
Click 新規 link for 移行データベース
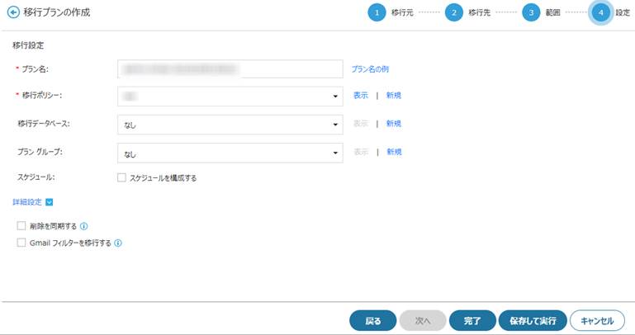click(x=394, y=124)
